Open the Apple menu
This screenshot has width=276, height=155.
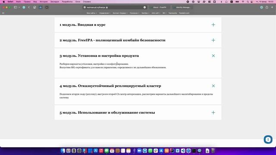[4, 2]
